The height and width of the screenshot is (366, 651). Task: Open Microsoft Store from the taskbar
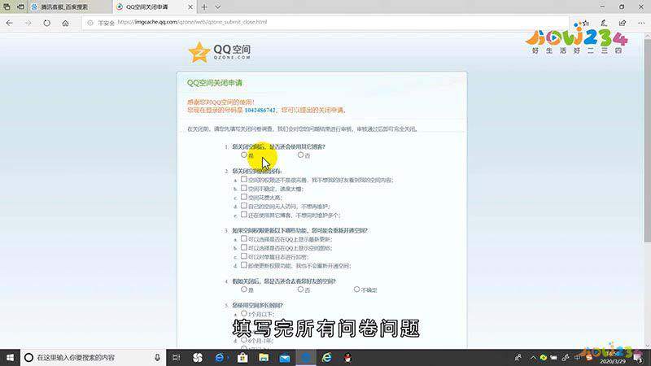[242, 357]
